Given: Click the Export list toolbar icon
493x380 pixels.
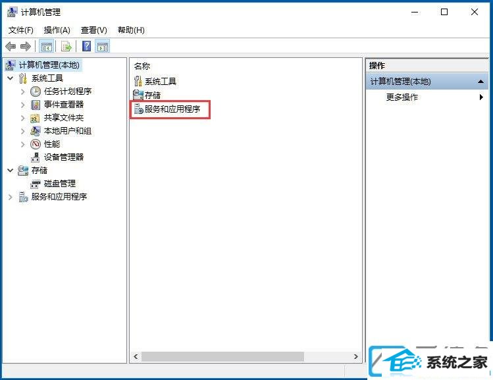Looking at the screenshot, I should [66, 47].
